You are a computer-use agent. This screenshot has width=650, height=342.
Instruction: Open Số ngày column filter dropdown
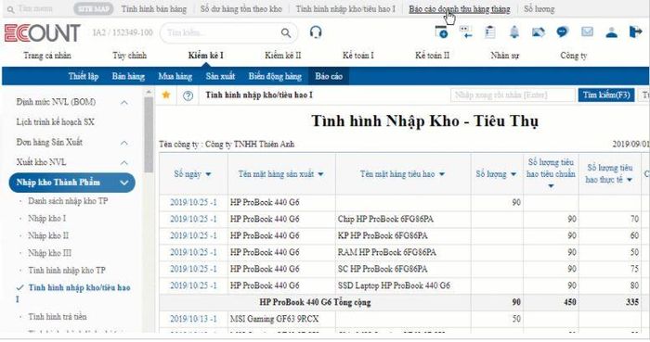pyautogui.click(x=208, y=174)
